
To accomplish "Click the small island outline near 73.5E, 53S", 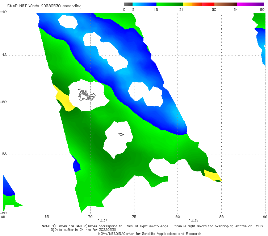I will (121, 134).
